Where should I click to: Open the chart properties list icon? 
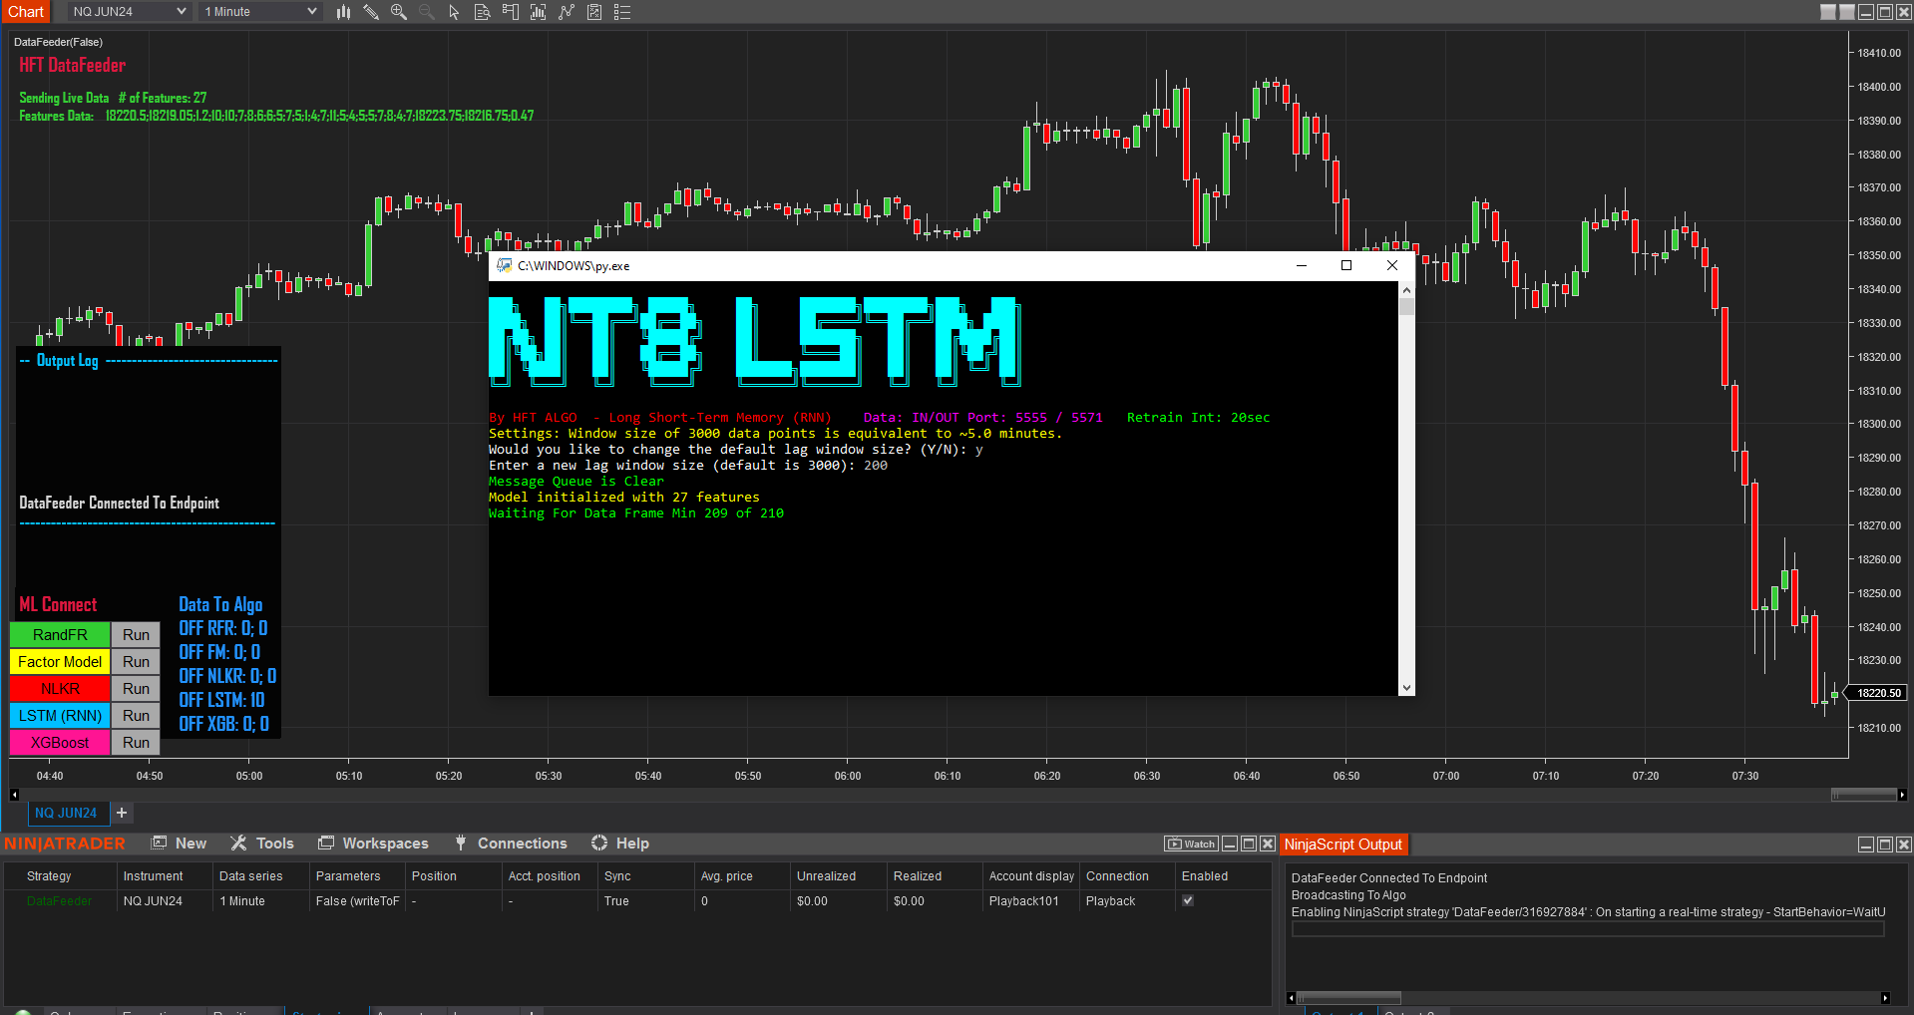622,12
